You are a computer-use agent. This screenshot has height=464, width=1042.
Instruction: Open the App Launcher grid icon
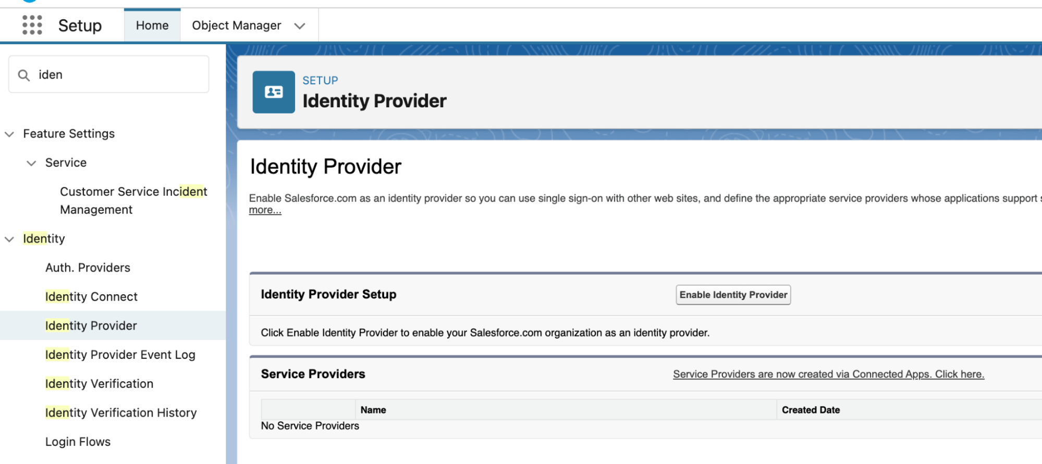click(x=32, y=25)
